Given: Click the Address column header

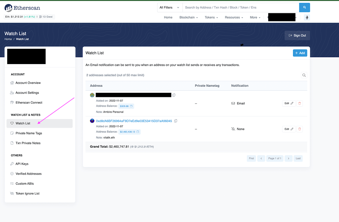Looking at the screenshot, I should 96,86.
